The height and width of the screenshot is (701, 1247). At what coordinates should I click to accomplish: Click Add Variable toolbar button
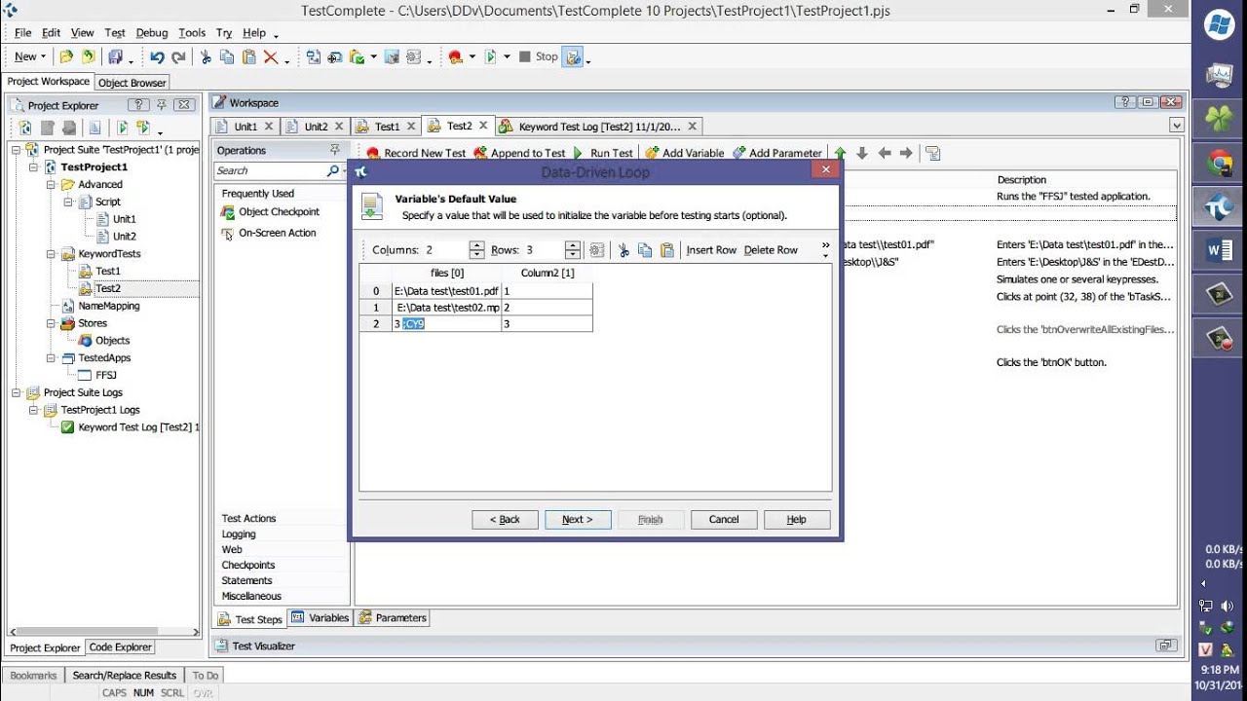[685, 153]
